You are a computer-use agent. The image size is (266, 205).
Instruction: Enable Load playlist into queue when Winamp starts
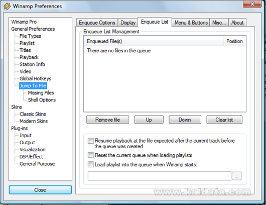point(90,164)
